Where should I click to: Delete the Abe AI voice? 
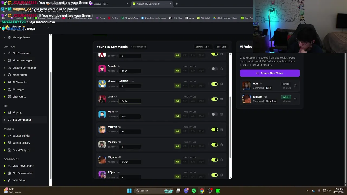tap(295, 86)
